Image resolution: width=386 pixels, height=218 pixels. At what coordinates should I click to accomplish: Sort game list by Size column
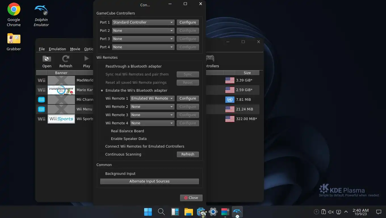[247, 73]
